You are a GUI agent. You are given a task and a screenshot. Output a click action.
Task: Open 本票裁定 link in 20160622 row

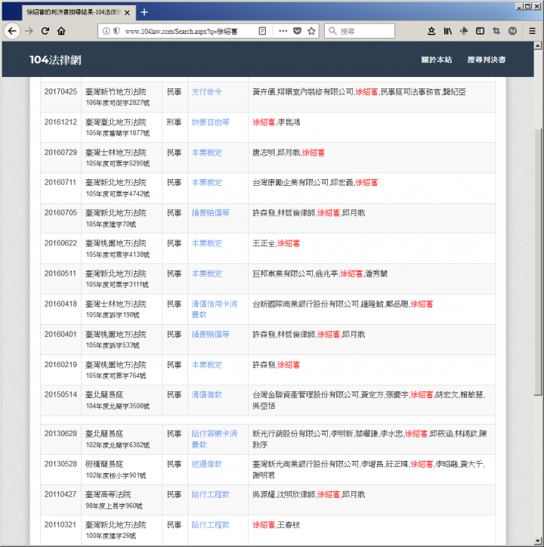pyautogui.click(x=206, y=243)
